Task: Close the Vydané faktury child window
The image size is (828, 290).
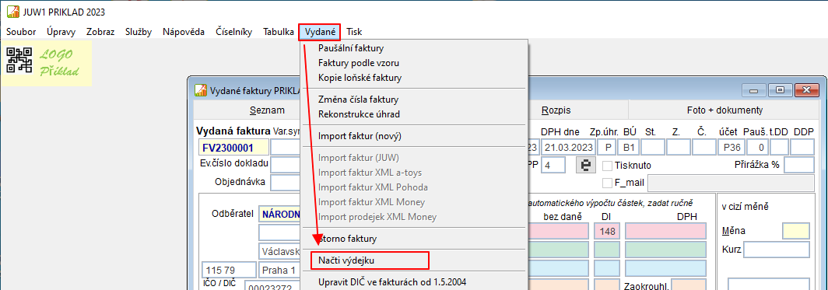Action: 806,90
